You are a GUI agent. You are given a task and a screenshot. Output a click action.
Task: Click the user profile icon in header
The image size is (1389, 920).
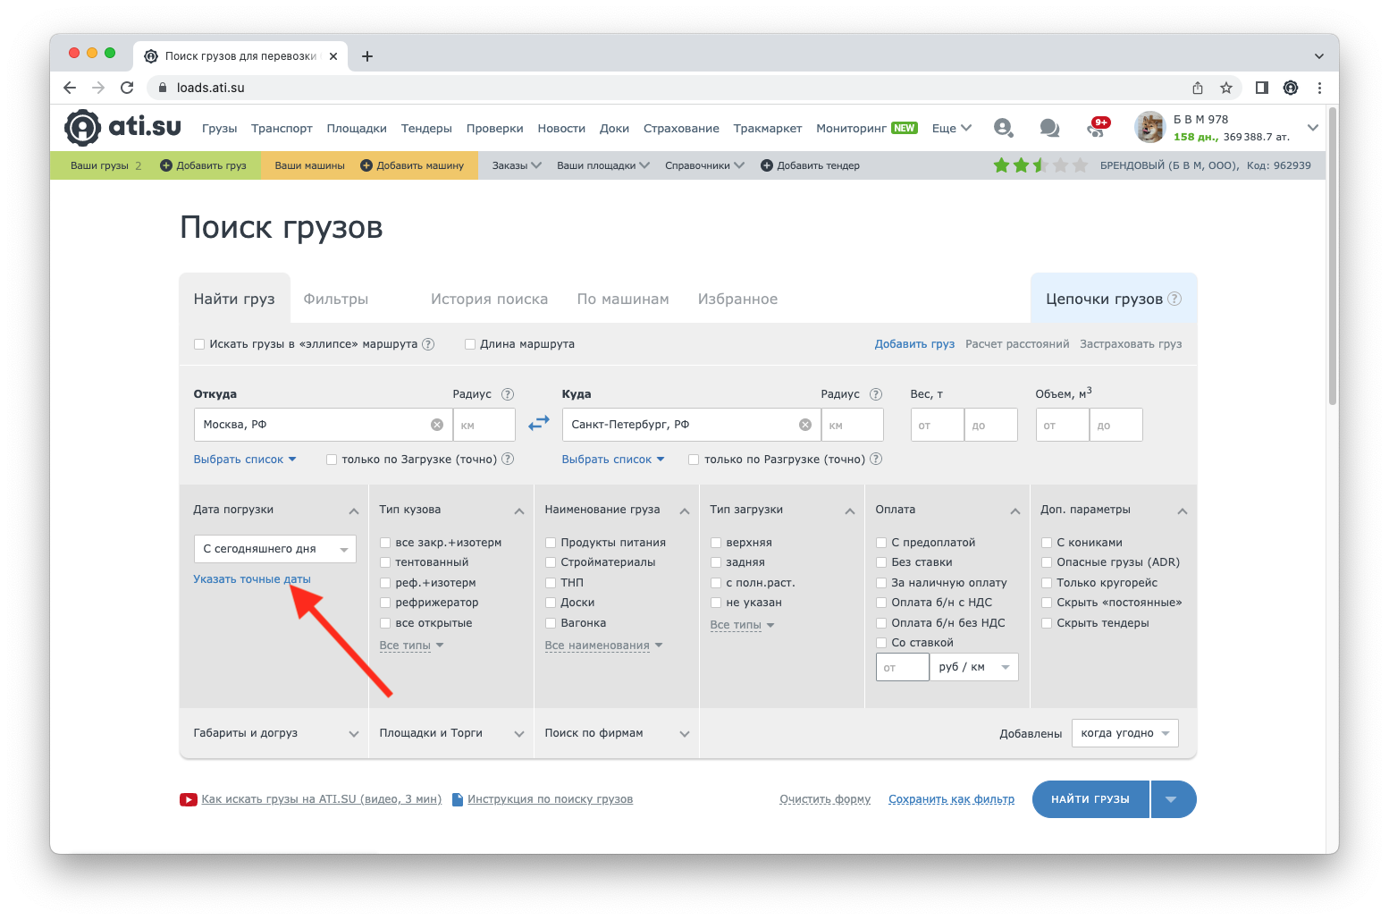click(1003, 128)
